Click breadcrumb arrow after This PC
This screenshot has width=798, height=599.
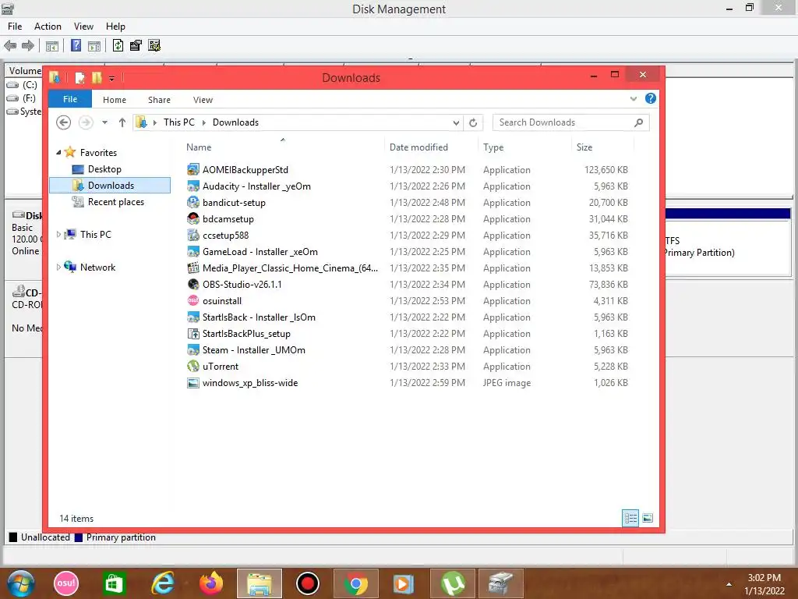click(203, 122)
